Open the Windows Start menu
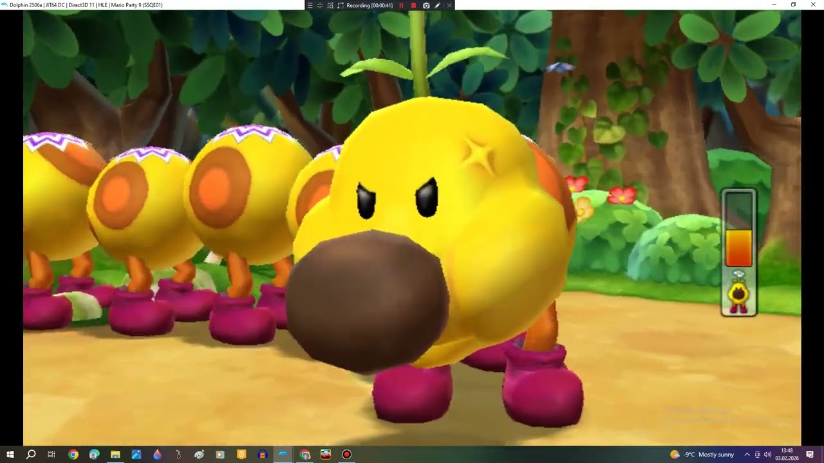The width and height of the screenshot is (824, 463). (10, 455)
